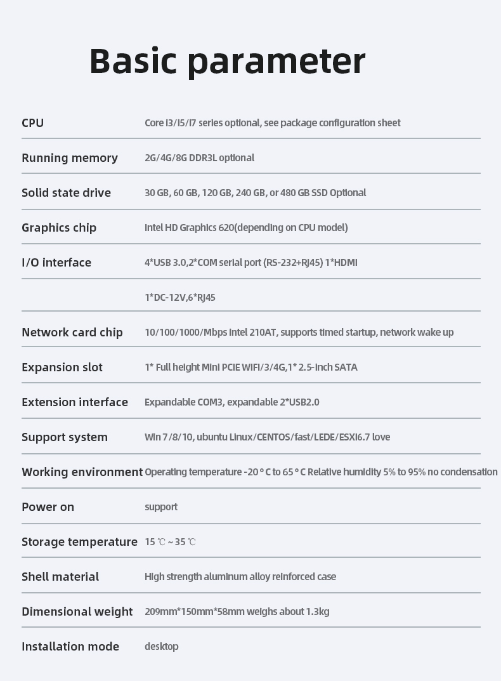
Task: Click the Intel HD Graphics 620 text
Action: (x=246, y=227)
